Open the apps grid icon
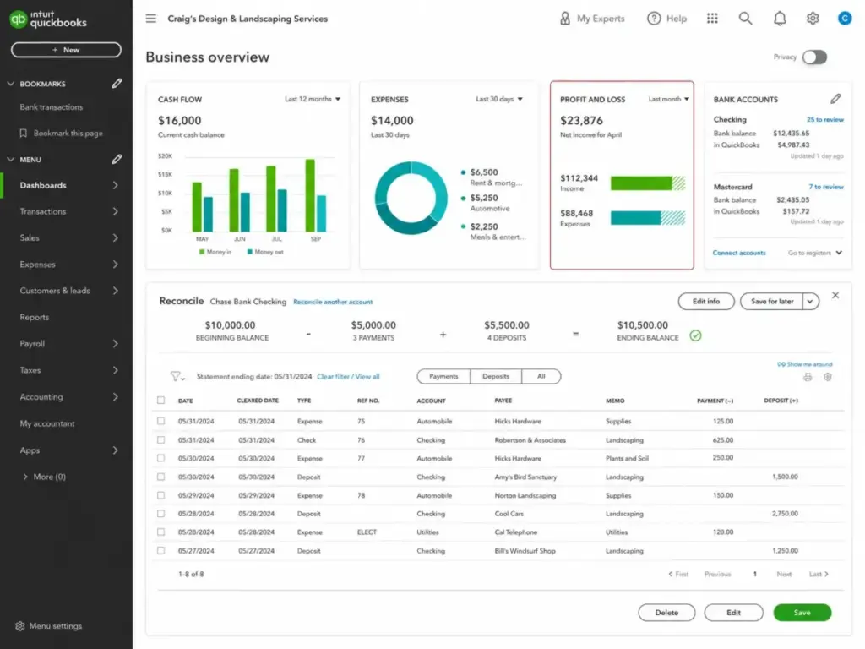This screenshot has height=649, width=865. coord(712,19)
